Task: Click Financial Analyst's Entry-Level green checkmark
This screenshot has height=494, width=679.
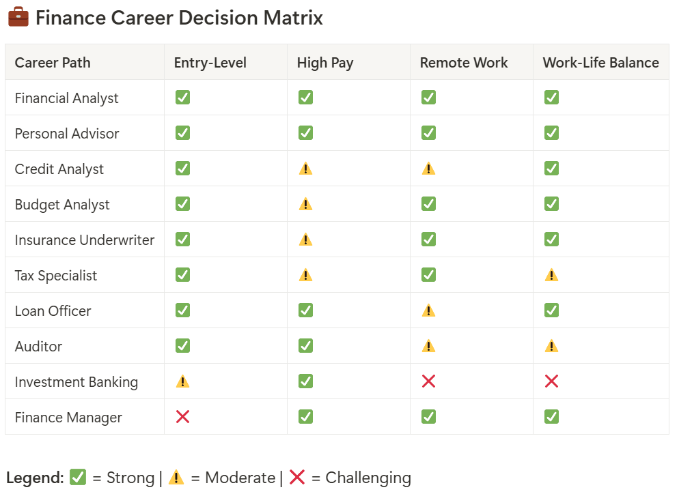Action: pos(182,98)
